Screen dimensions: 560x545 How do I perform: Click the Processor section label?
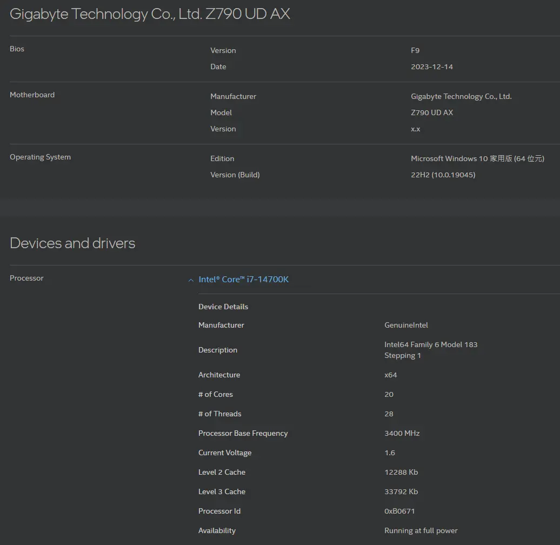26,278
